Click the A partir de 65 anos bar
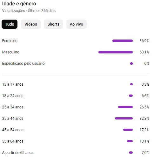The width and height of the screenshot is (154, 159). point(131,153)
